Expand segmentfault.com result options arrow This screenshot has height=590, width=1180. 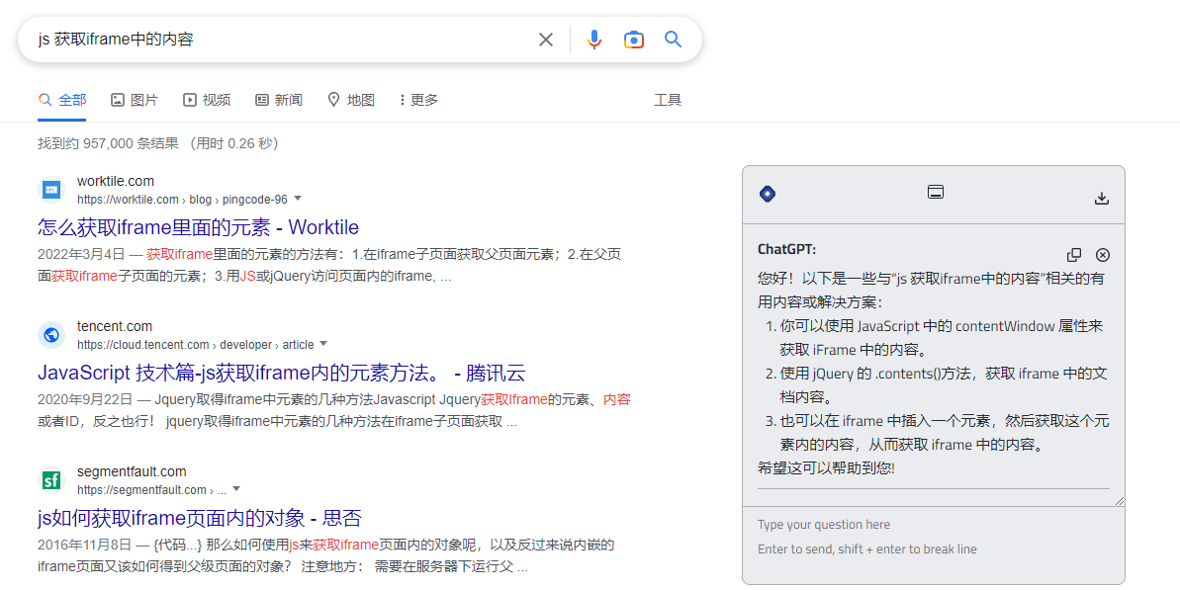236,488
